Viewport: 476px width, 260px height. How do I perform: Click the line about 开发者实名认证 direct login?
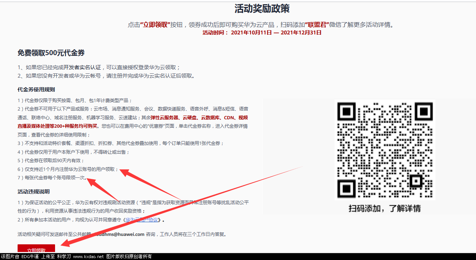(x=99, y=67)
